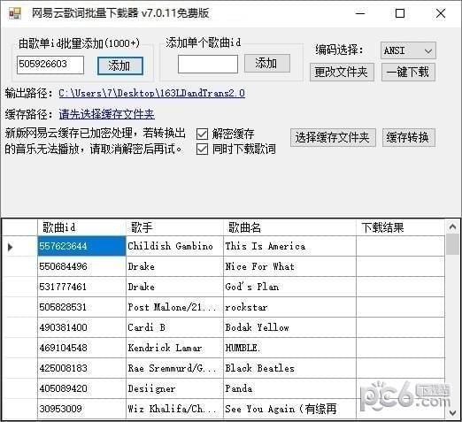Click 添加 button for single song id
This screenshot has width=462, height=422.
[x=266, y=63]
